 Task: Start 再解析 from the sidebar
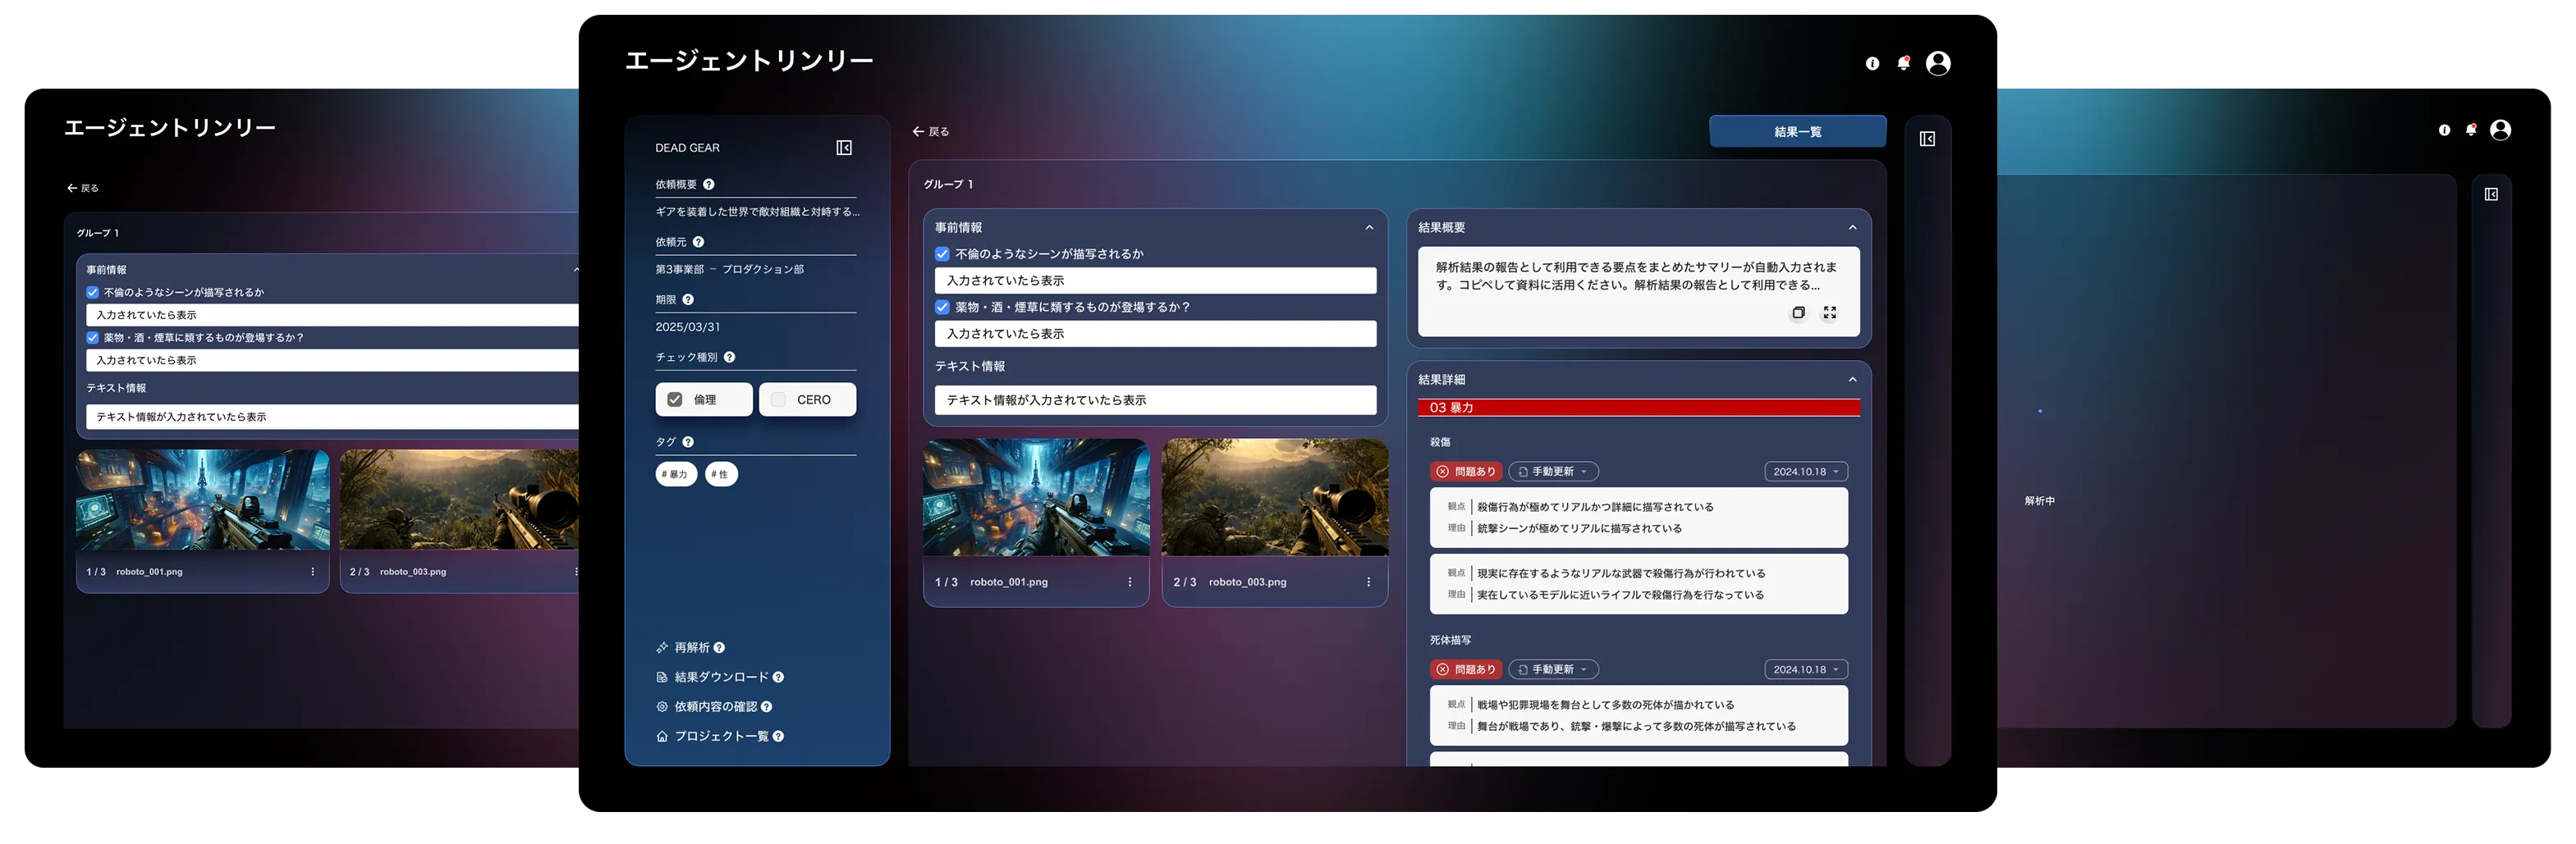tap(691, 648)
